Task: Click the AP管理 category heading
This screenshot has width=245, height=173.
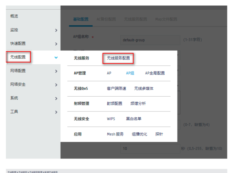Action: (80, 73)
